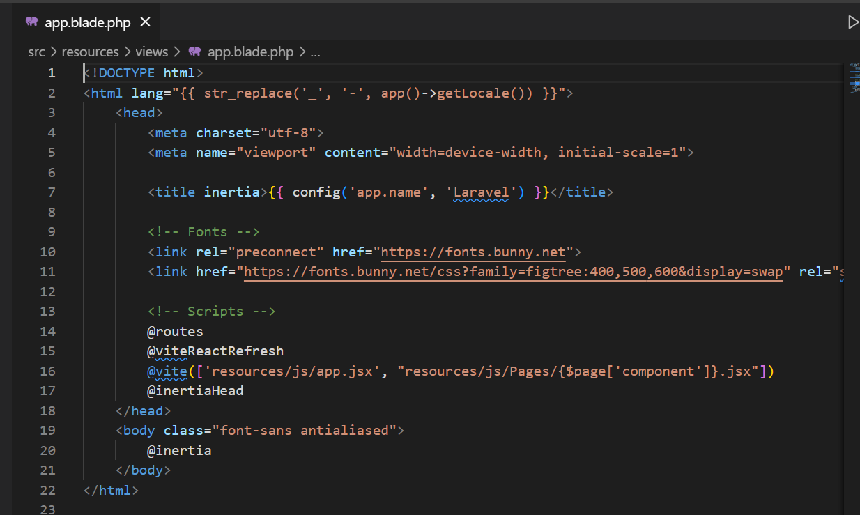Click the 'utf-8' charset value
The width and height of the screenshot is (860, 515).
tap(288, 132)
